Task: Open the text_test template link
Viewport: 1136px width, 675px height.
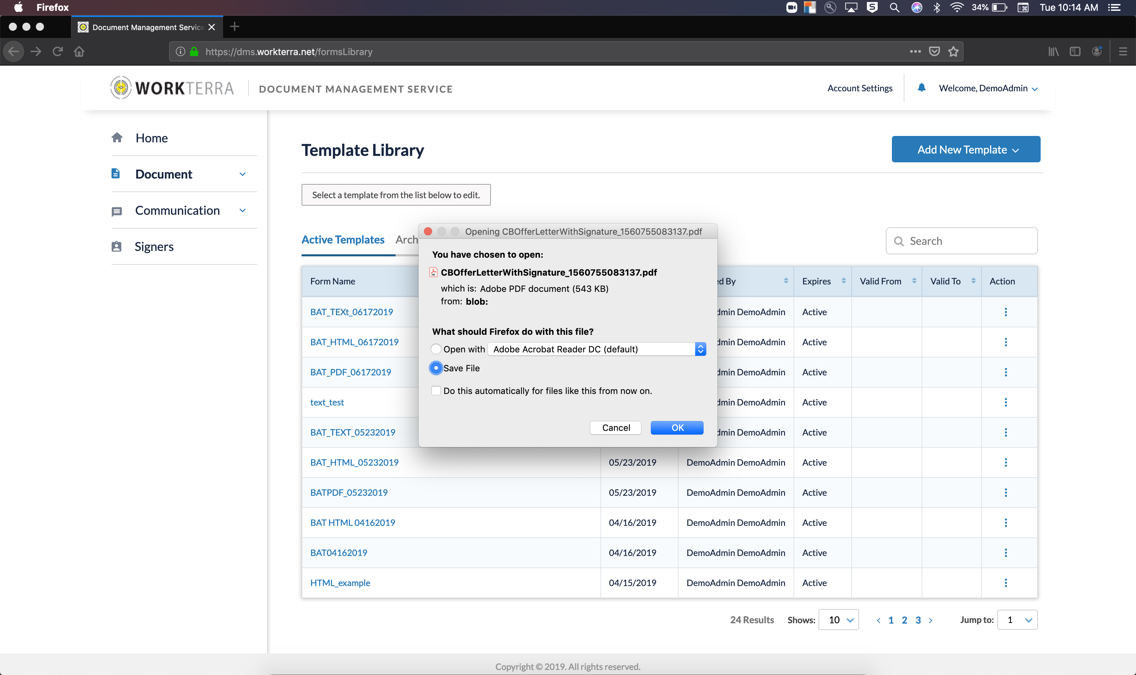Action: click(x=327, y=402)
